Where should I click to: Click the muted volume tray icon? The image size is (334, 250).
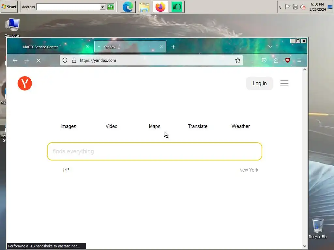(x=303, y=7)
